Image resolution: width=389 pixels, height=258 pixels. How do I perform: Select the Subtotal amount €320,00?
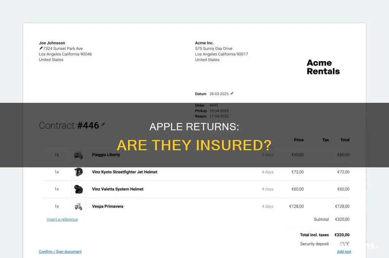click(x=342, y=219)
